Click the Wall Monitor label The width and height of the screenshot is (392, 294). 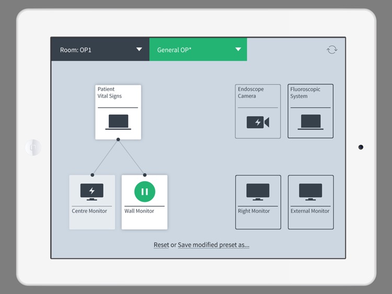click(139, 211)
